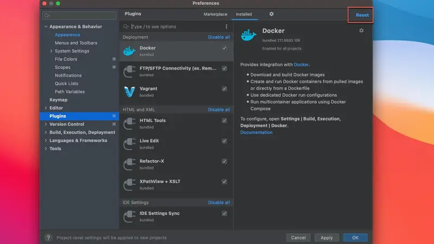Collapse the Appearance & Behavior tree node
Screen dimensions: 434x244
tap(46, 27)
